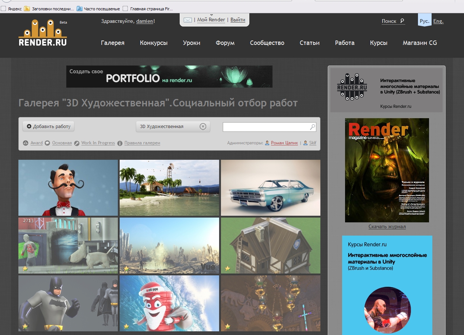Click into the gallery search field
Screen dimensions: 464x335
coord(266,127)
